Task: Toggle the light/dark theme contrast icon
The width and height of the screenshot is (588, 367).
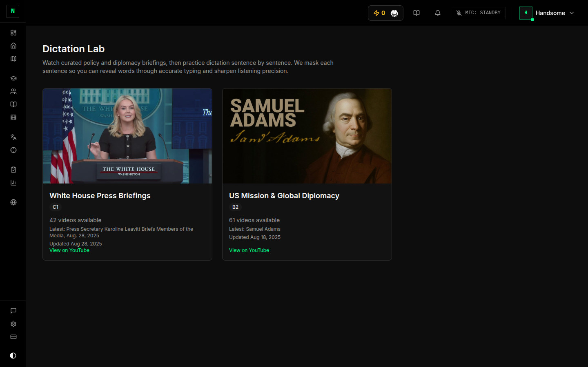Action: (13, 356)
